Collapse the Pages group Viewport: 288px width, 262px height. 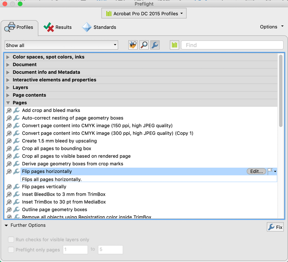[x=8, y=103]
